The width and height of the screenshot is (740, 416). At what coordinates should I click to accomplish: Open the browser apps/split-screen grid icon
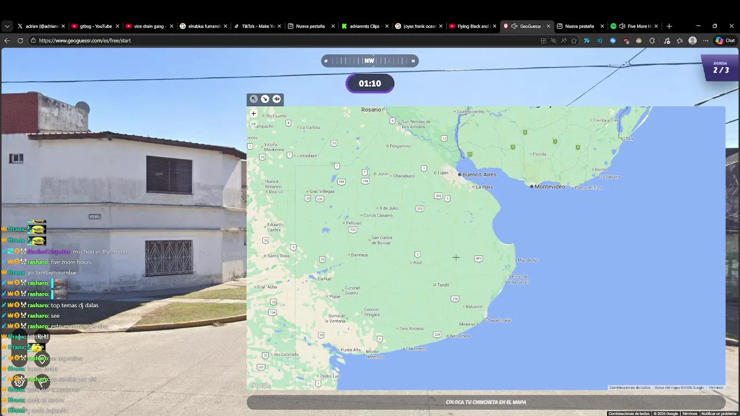543,40
